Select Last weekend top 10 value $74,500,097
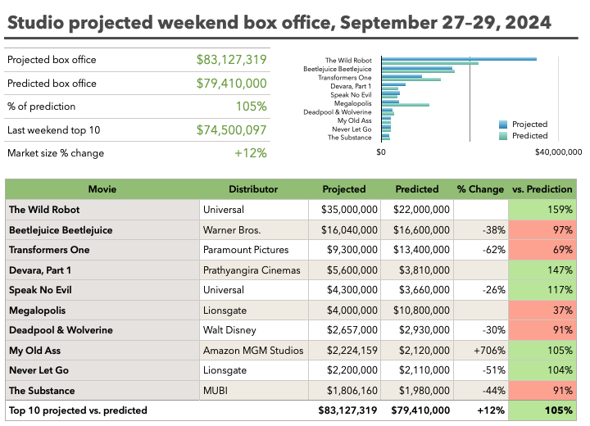The width and height of the screenshot is (590, 426). (x=231, y=130)
